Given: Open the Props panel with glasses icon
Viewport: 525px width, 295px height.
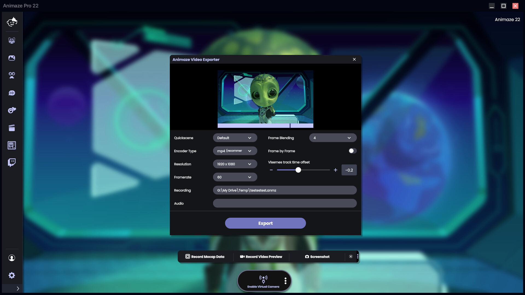Looking at the screenshot, I should click(x=12, y=75).
